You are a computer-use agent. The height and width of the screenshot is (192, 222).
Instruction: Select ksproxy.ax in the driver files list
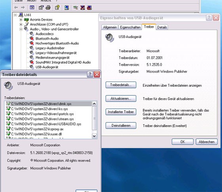coord(49,129)
